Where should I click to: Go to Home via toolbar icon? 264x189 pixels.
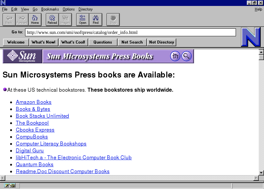[x=35, y=19]
